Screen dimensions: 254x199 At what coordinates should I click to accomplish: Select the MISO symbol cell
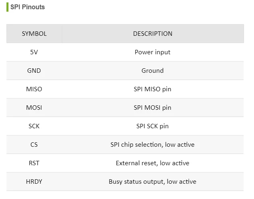coord(34,89)
